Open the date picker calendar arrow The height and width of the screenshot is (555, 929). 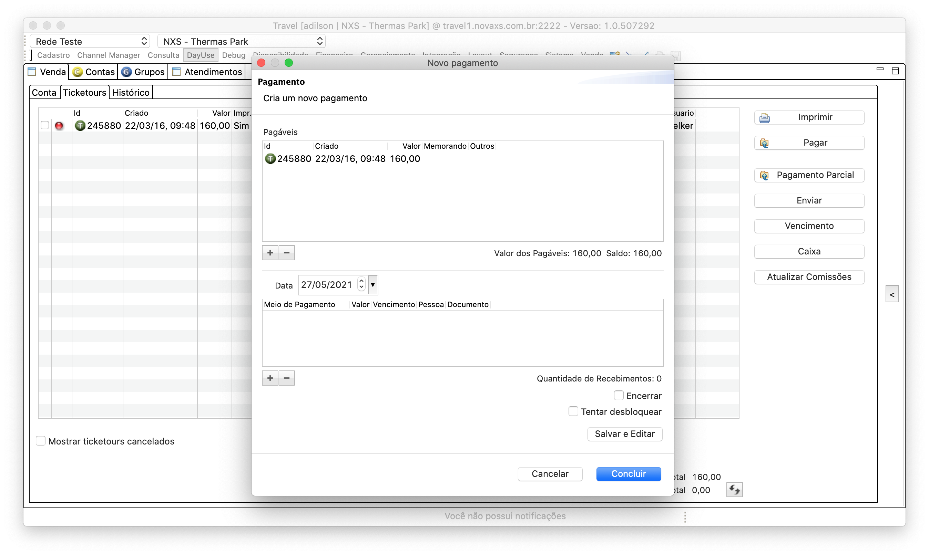click(x=373, y=285)
